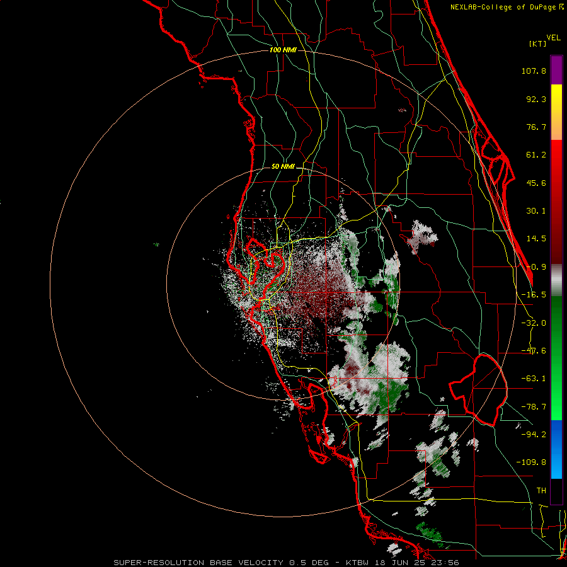
Task: Click the TH threshold label
Action: [541, 491]
